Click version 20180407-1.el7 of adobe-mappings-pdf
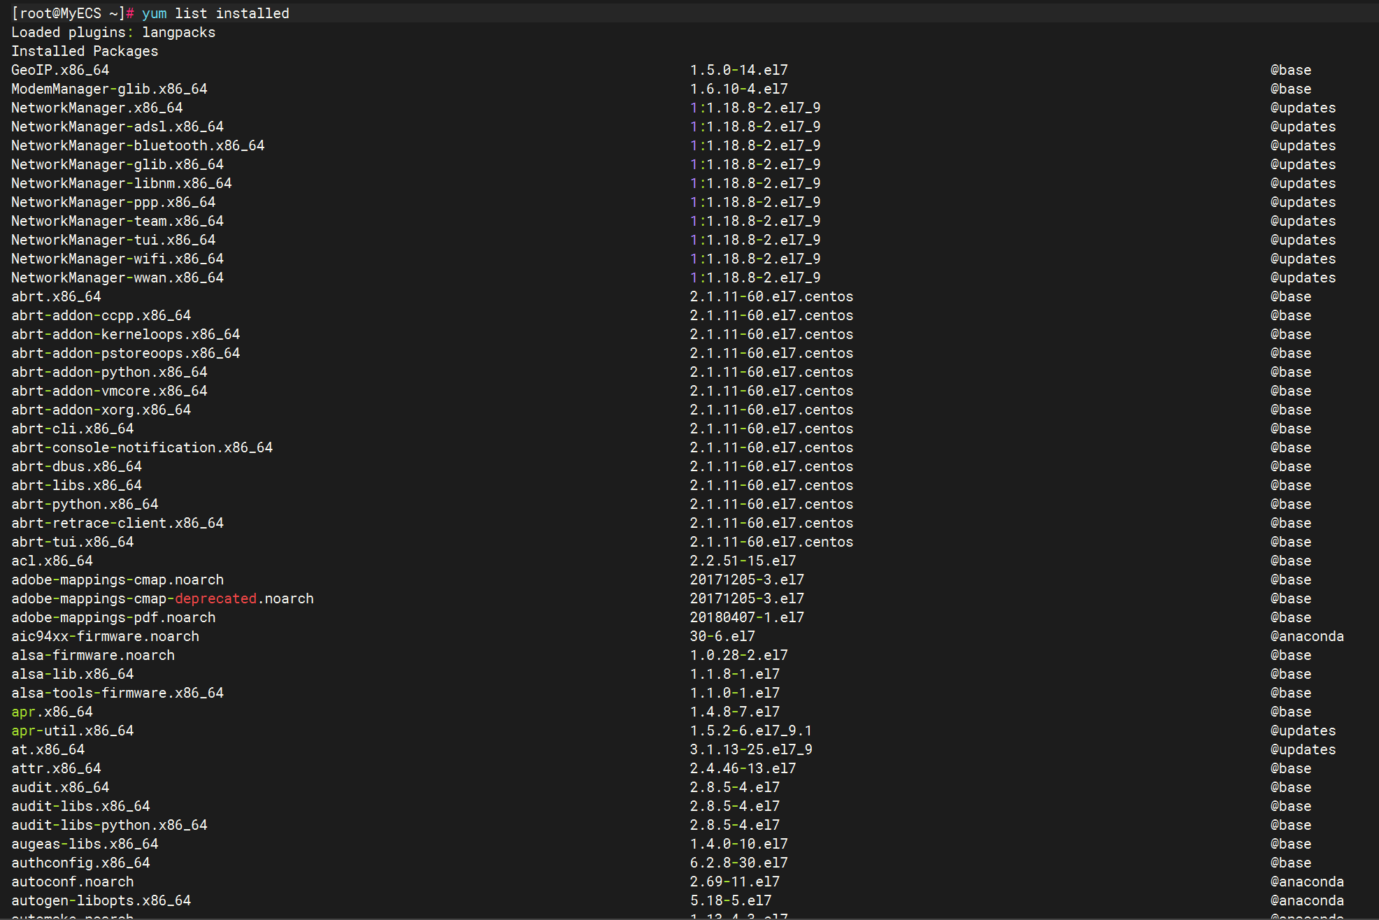The height and width of the screenshot is (920, 1379). (746, 617)
